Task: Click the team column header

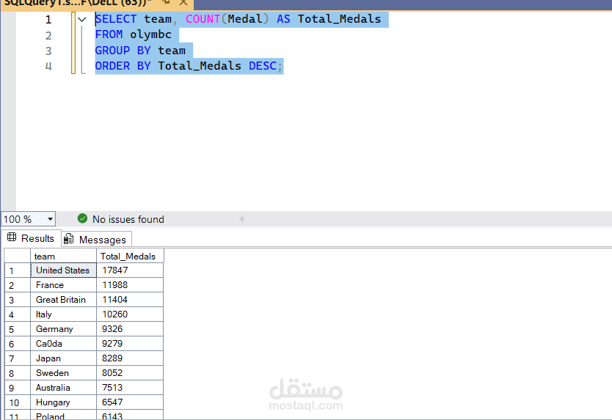Action: click(x=63, y=257)
